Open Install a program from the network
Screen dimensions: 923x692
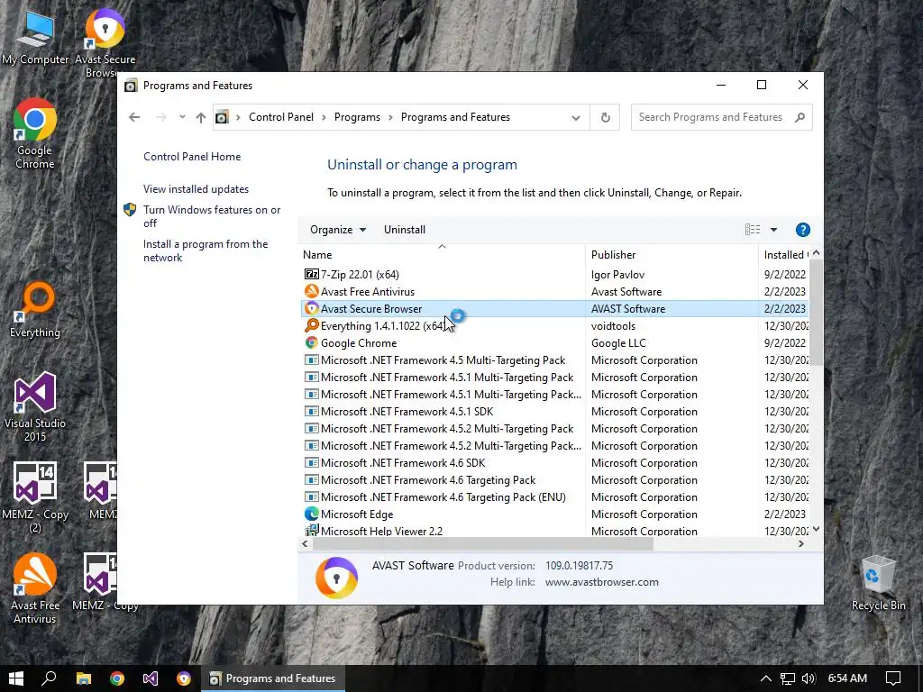(x=206, y=250)
